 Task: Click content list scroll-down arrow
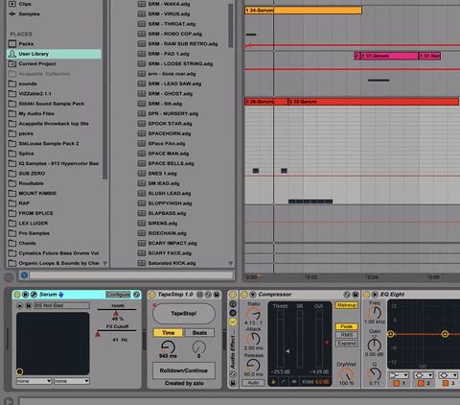point(231,263)
